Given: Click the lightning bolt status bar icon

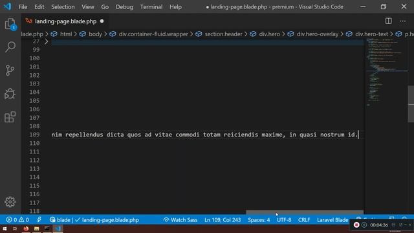Looking at the screenshot, I should click(x=39, y=220).
